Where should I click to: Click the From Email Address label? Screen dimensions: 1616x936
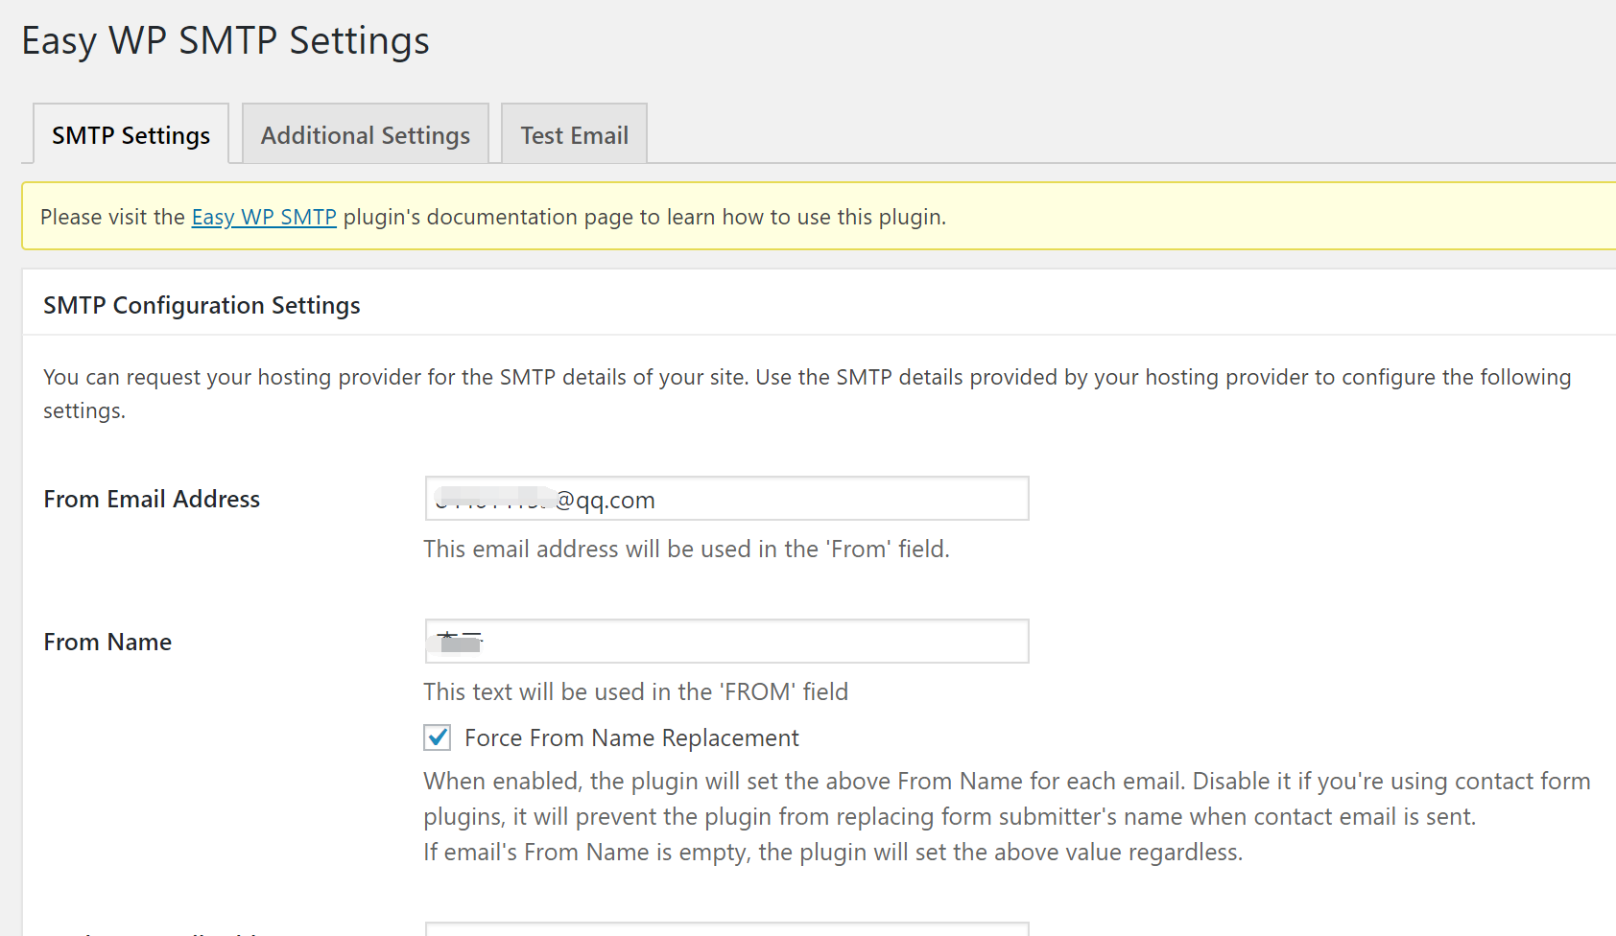click(152, 499)
